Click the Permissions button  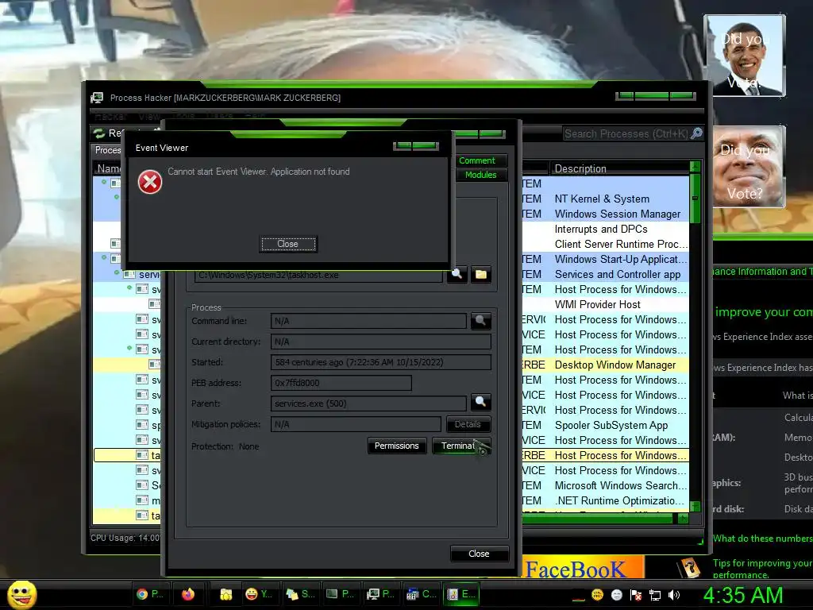[x=397, y=446]
